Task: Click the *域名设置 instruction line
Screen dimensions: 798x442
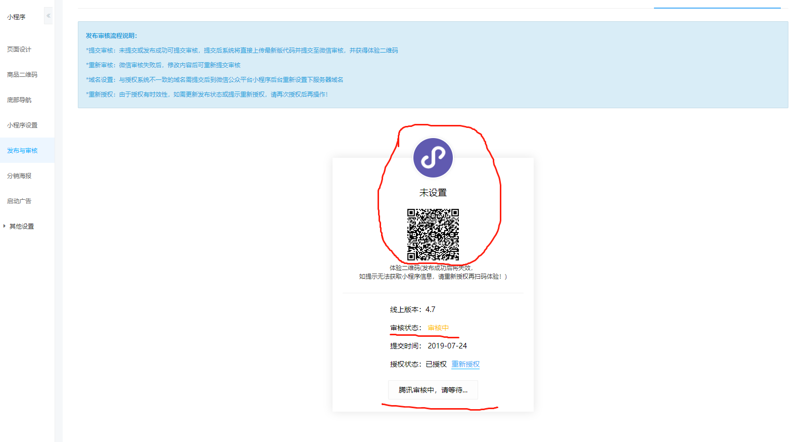Action: (x=215, y=79)
